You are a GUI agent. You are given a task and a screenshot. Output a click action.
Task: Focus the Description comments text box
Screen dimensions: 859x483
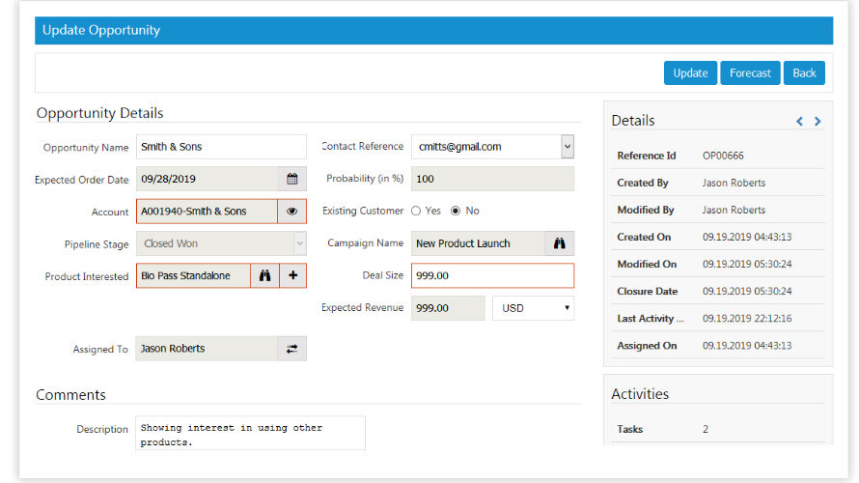point(250,434)
